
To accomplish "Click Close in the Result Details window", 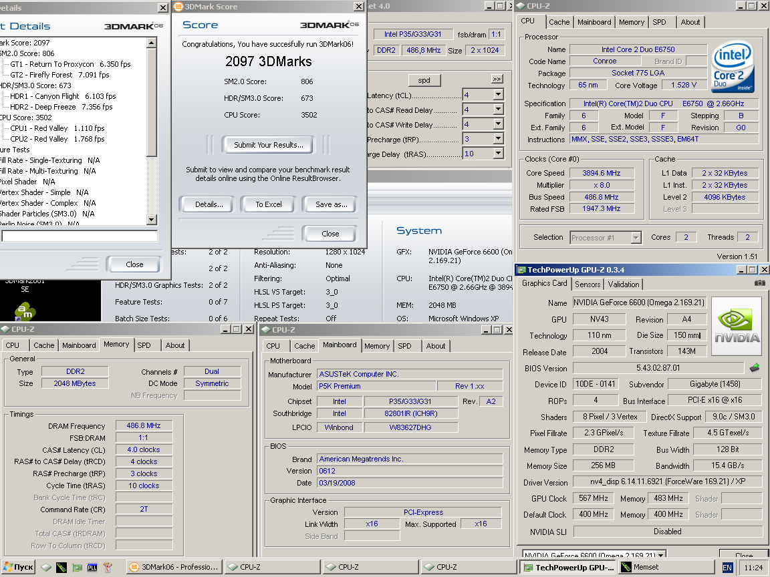I will [x=134, y=264].
